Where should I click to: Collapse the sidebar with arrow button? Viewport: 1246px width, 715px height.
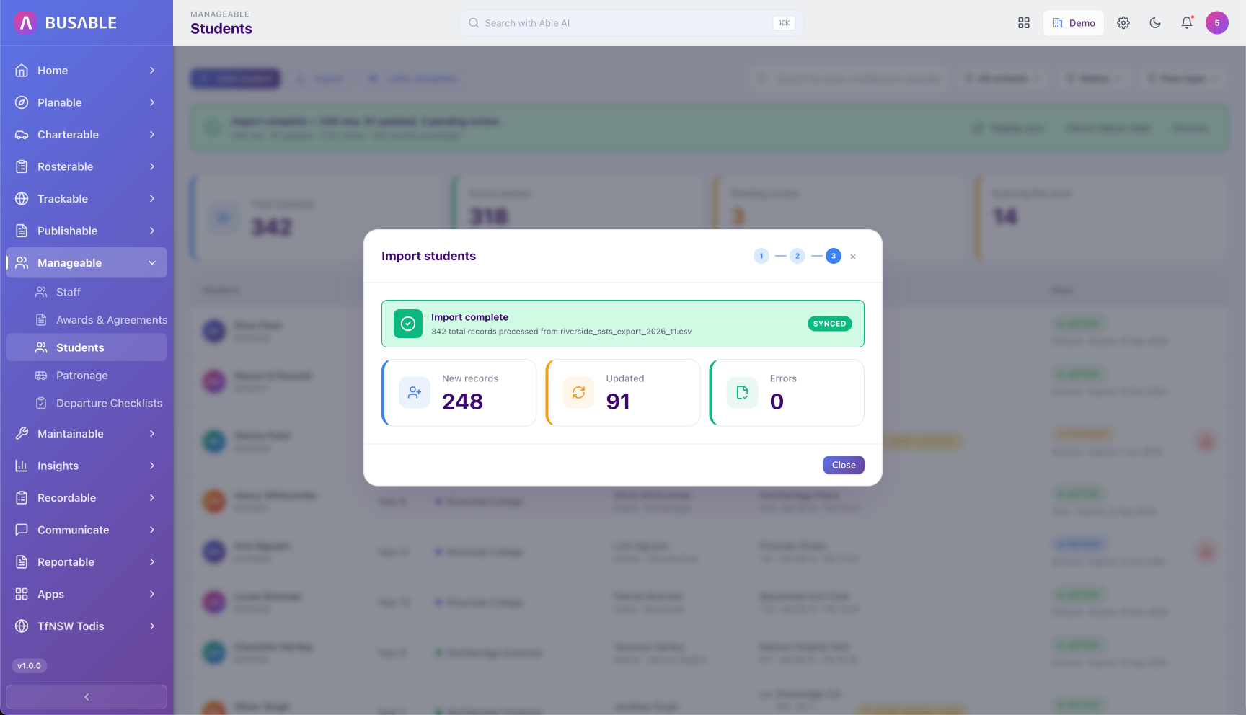pos(87,697)
